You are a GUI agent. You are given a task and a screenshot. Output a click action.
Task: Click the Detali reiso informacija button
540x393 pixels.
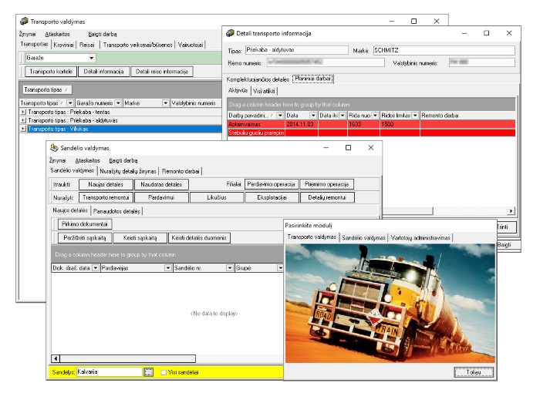click(162, 72)
